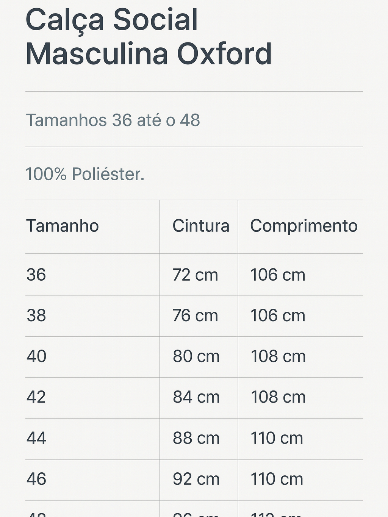Select size 44 in the size table
The image size is (388, 517).
coord(36,438)
